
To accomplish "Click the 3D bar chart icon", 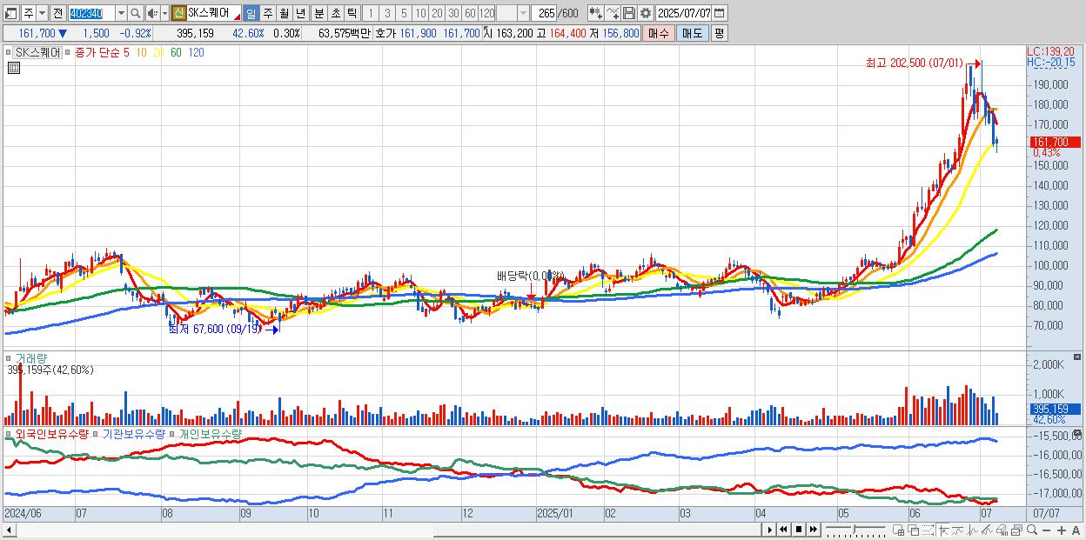I will coord(1002,530).
